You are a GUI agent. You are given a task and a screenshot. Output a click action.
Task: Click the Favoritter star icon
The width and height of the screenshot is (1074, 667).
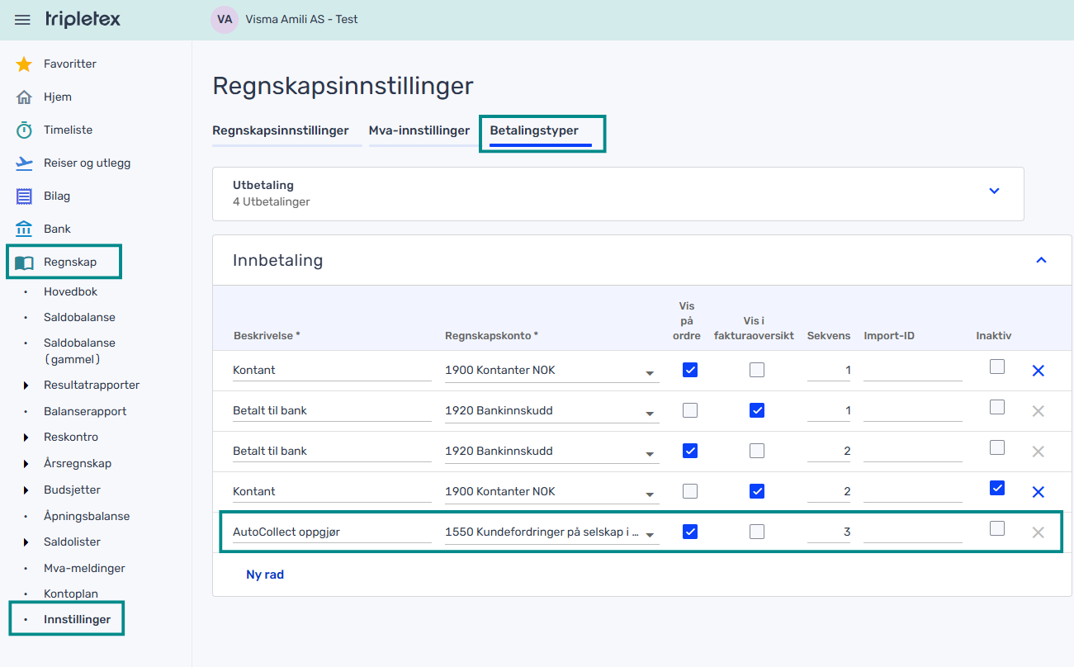pyautogui.click(x=24, y=64)
